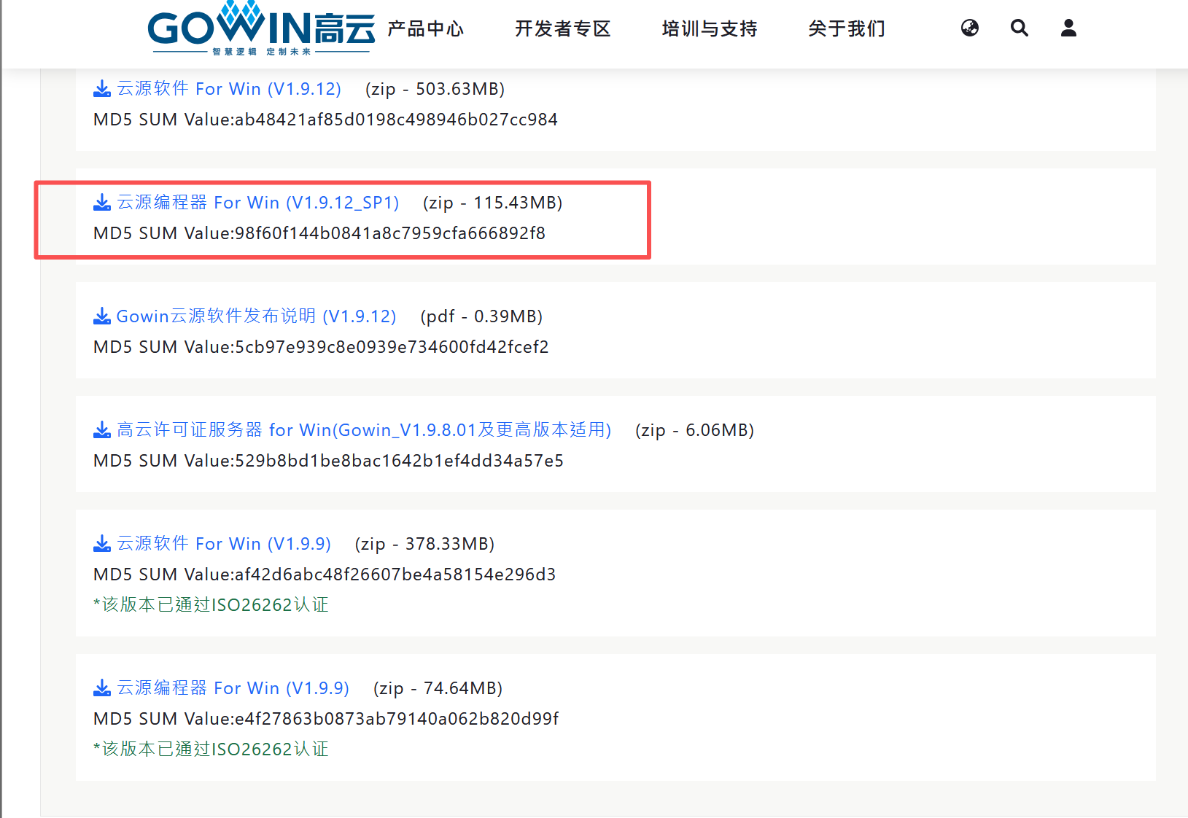
Task: Click the download icon beside 高云许可证服务器 for Win
Action: pos(101,429)
